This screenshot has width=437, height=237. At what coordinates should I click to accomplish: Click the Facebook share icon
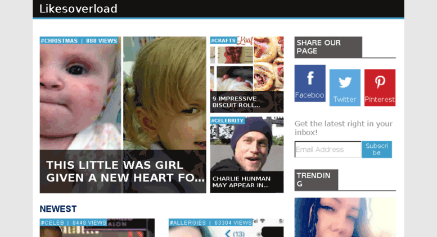pyautogui.click(x=310, y=83)
